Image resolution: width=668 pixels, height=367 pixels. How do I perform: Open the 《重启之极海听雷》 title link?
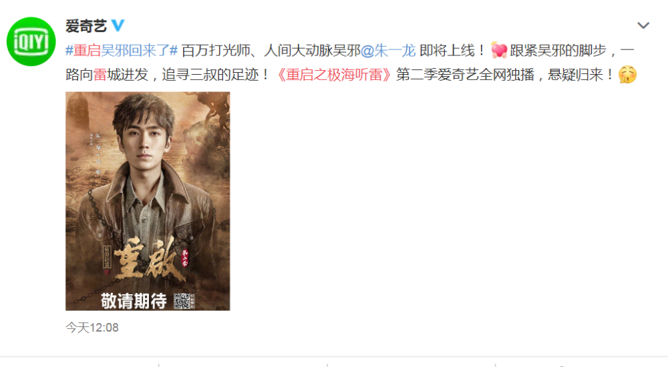click(333, 75)
